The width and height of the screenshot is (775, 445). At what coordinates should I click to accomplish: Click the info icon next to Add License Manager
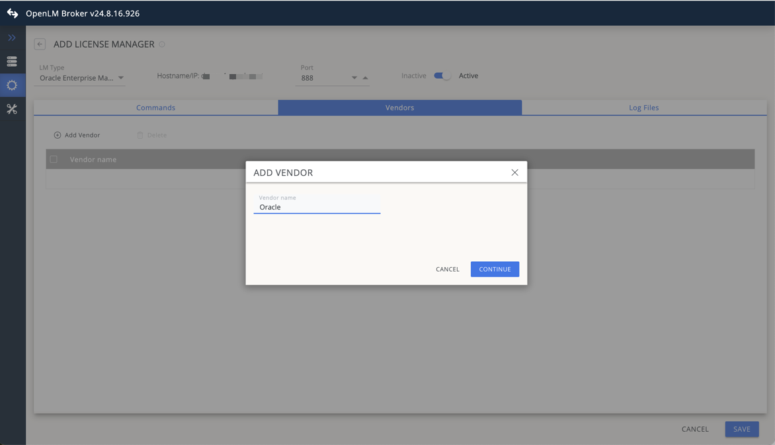162,44
